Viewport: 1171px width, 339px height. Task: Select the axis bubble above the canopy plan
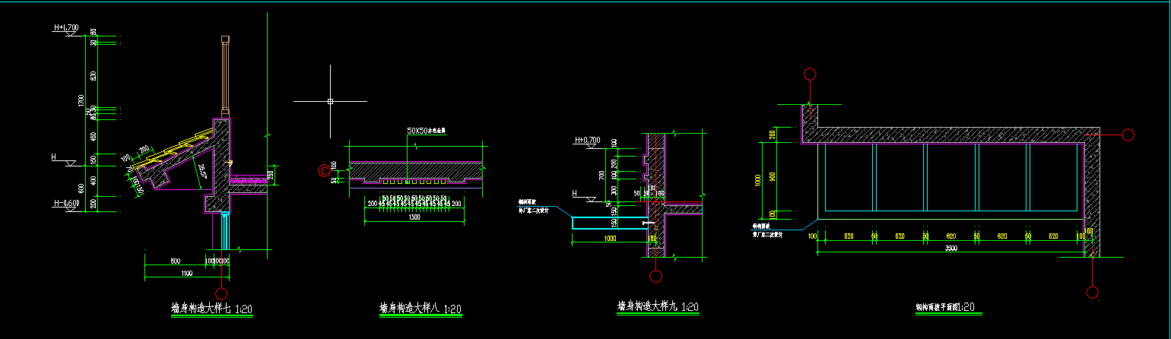pos(811,74)
